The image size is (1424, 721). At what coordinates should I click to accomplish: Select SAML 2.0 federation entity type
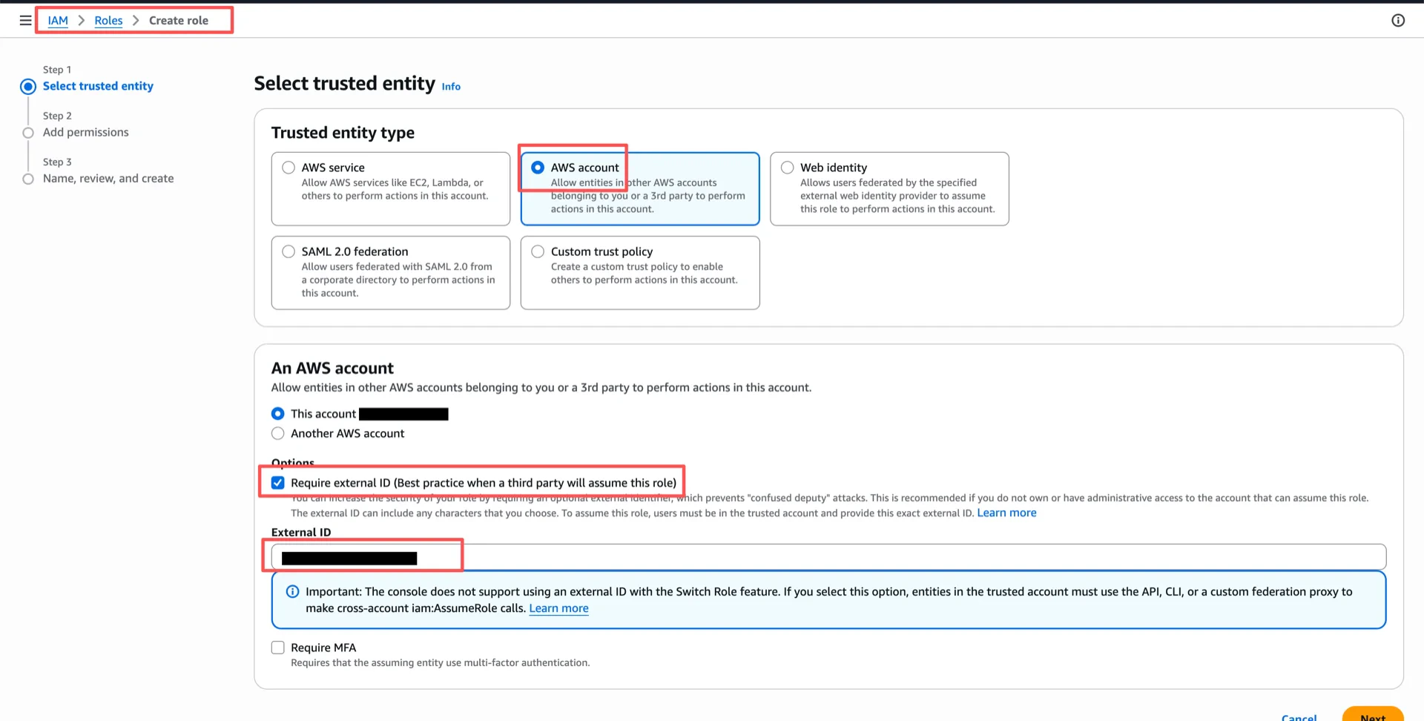[289, 251]
